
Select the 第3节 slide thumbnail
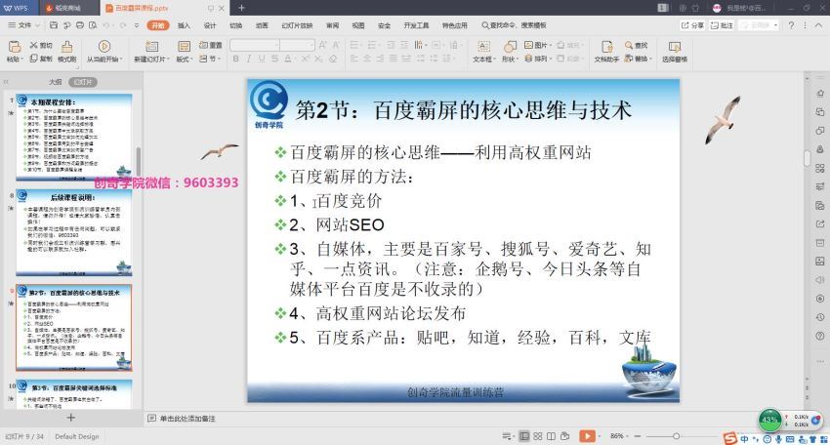coord(74,394)
